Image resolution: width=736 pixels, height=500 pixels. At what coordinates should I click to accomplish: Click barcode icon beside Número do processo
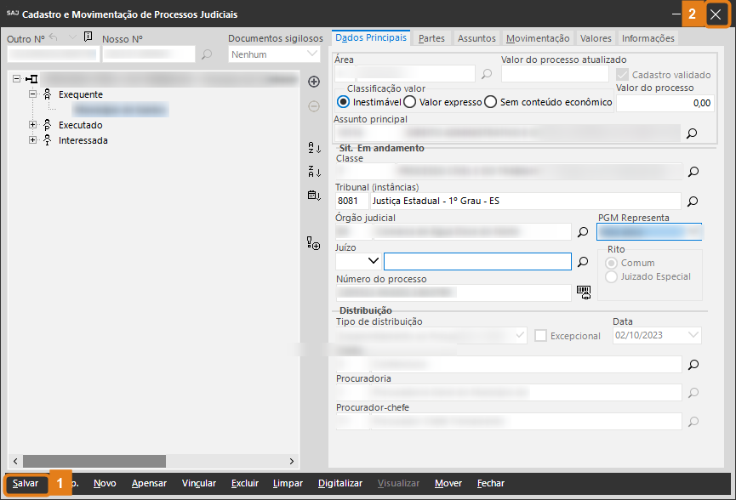(584, 292)
